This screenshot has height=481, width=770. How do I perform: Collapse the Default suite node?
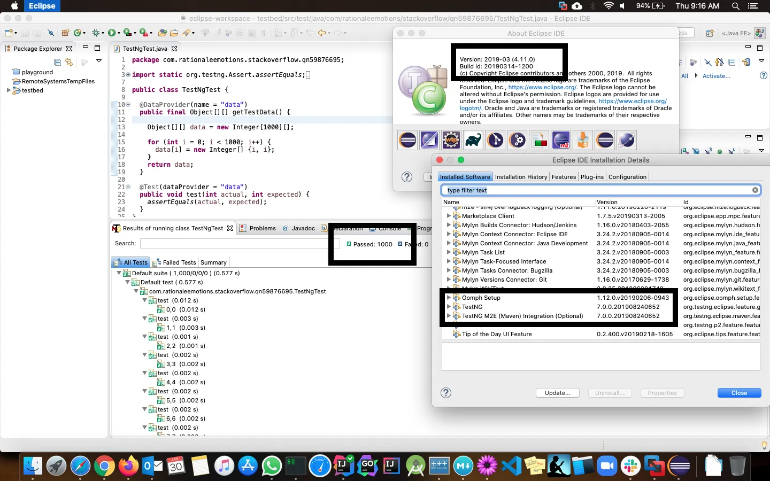pyautogui.click(x=119, y=273)
